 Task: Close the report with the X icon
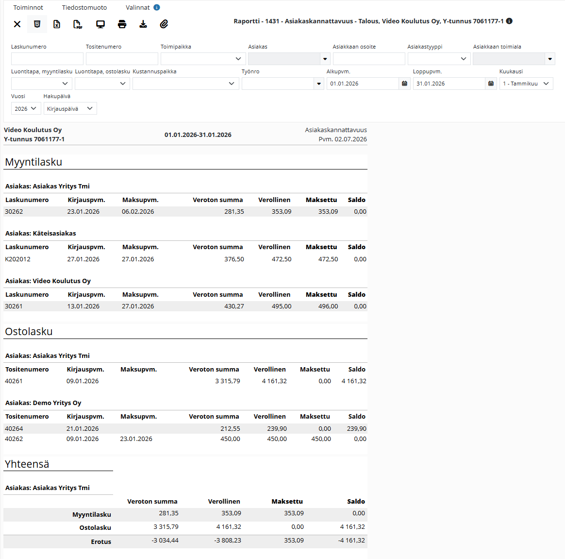(17, 24)
